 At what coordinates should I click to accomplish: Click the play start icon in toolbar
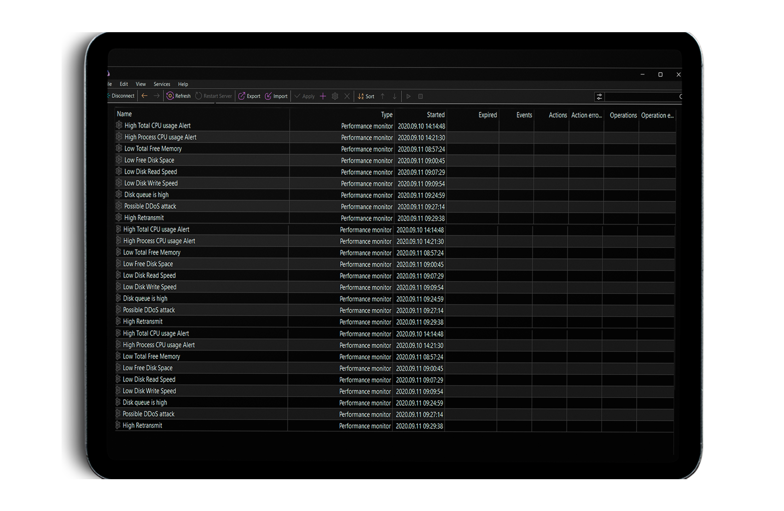(x=408, y=96)
